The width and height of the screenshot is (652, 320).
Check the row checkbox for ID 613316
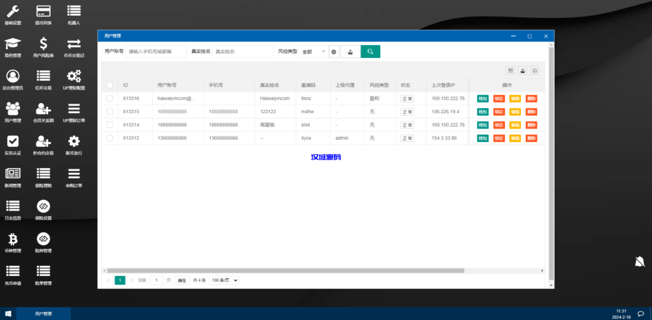tap(110, 99)
